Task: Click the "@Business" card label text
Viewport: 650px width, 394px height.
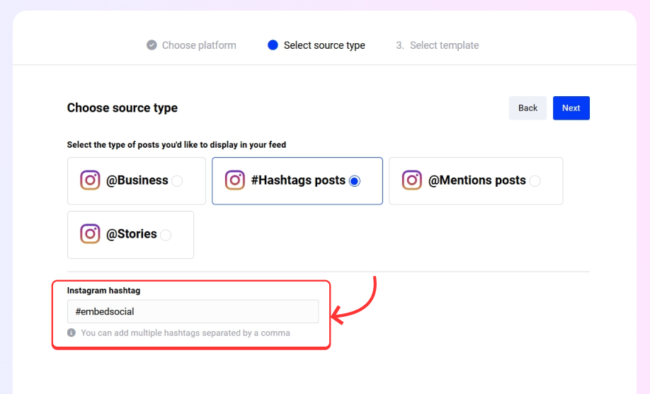Action: click(x=137, y=180)
